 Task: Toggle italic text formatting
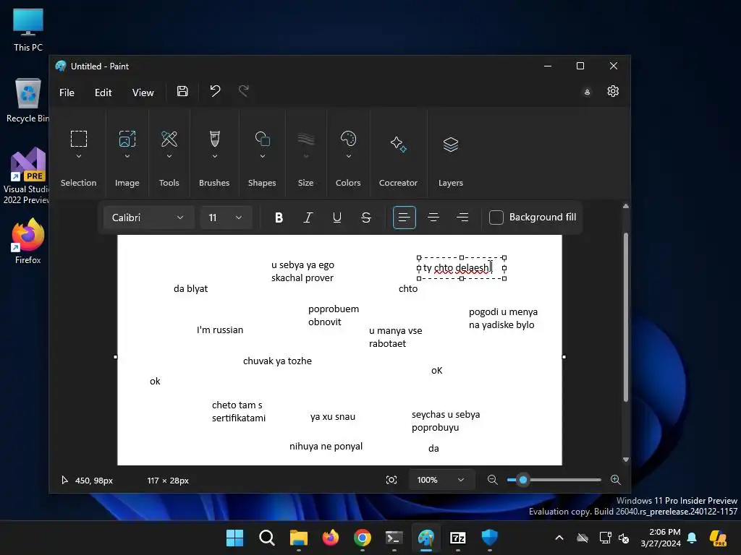pyautogui.click(x=308, y=218)
